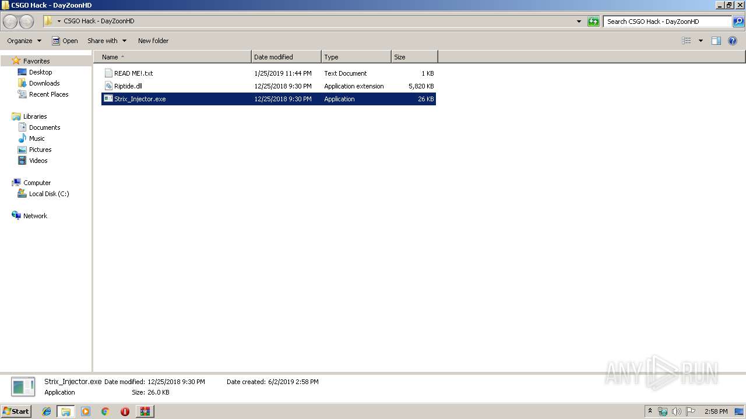Viewport: 746px width, 419px height.
Task: Launch Google Chrome from taskbar
Action: (105, 411)
